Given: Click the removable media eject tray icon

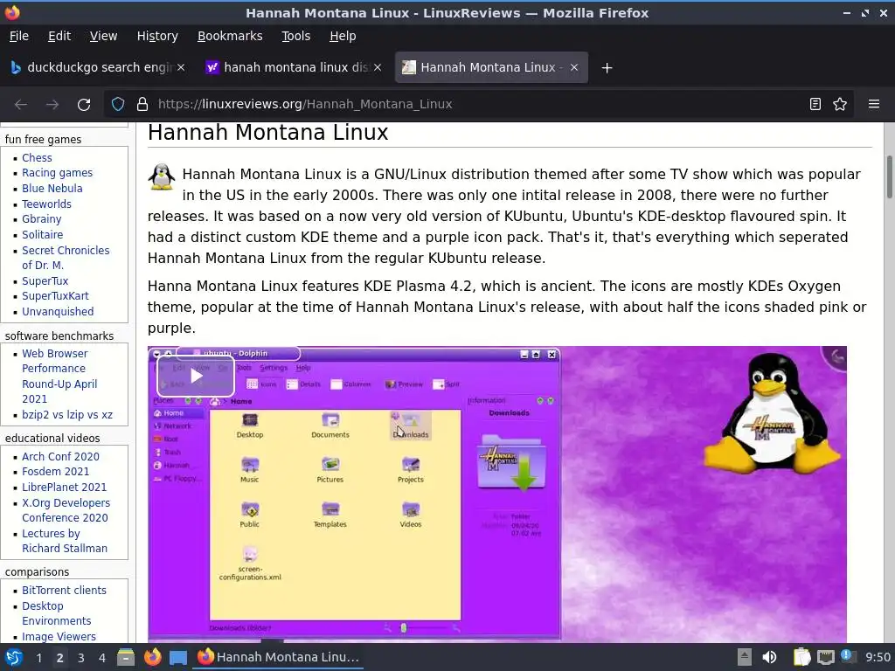Looking at the screenshot, I should click(x=745, y=657).
